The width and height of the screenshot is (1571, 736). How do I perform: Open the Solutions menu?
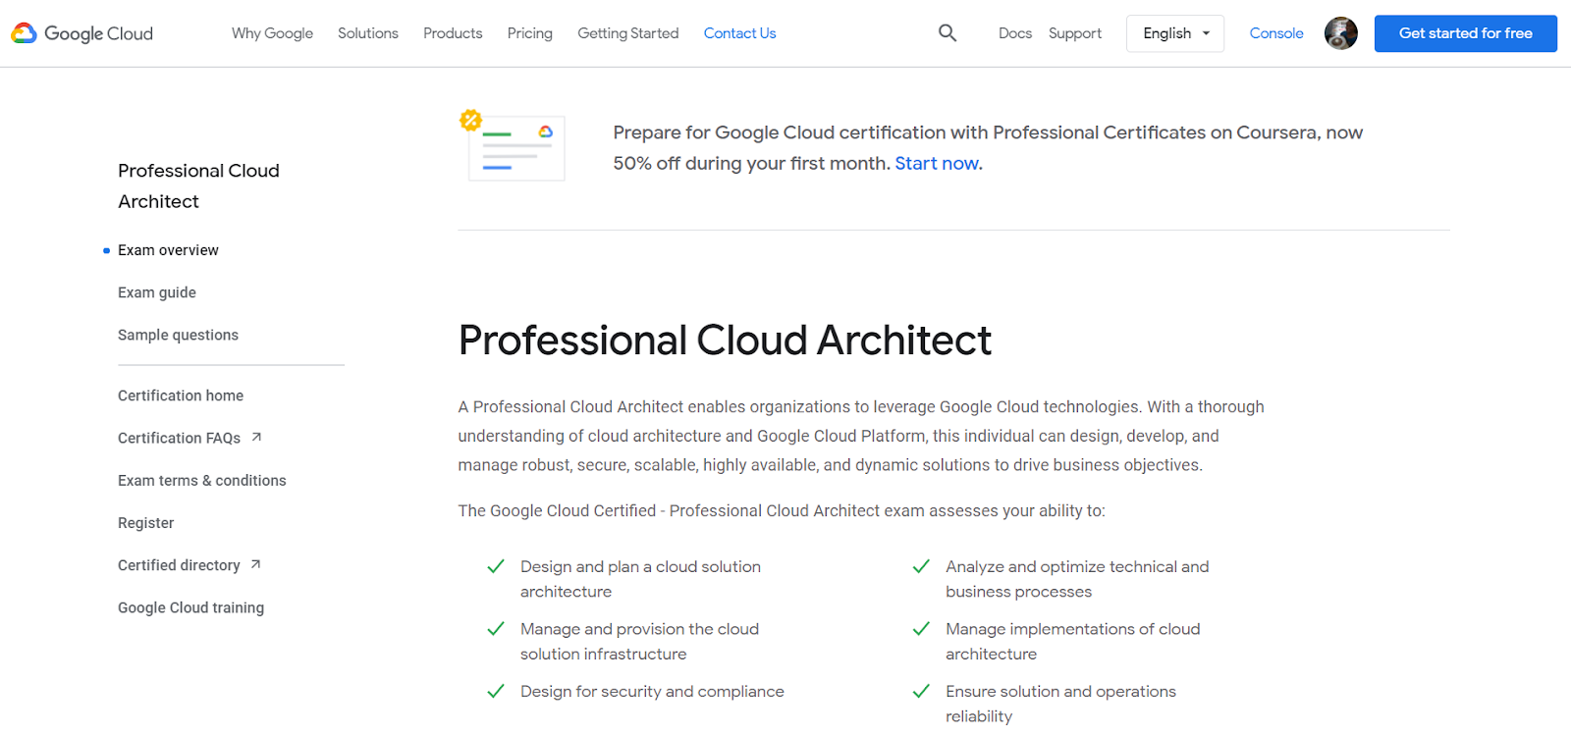coord(368,33)
